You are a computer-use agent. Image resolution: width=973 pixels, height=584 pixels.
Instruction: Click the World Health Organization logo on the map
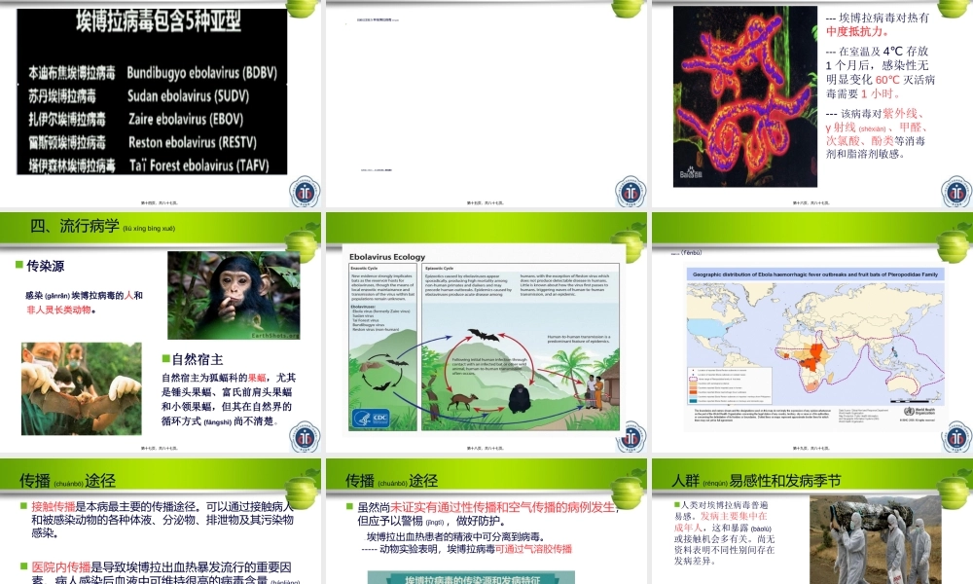[910, 412]
